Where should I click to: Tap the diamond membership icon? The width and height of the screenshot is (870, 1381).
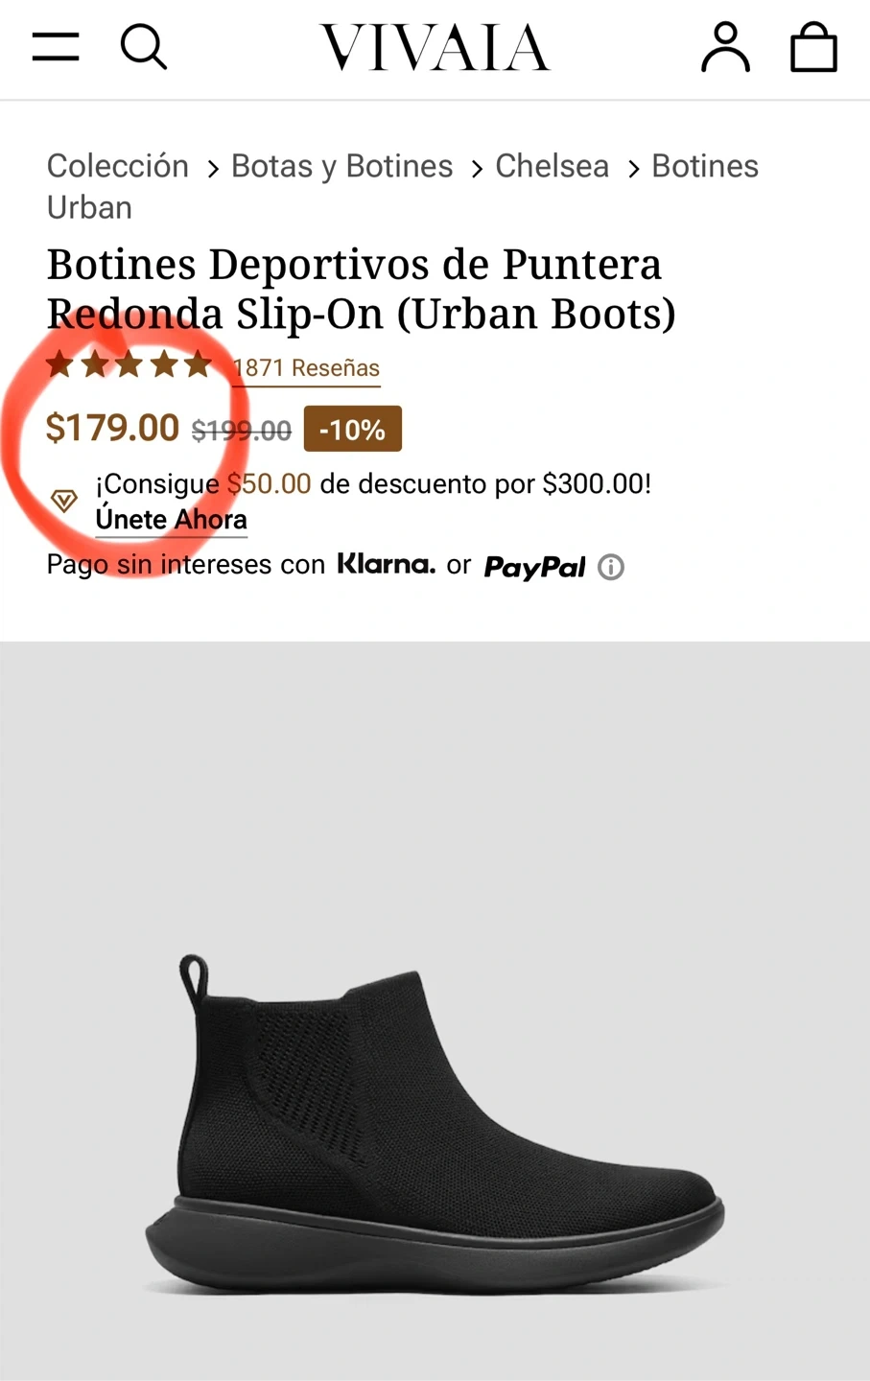(64, 500)
